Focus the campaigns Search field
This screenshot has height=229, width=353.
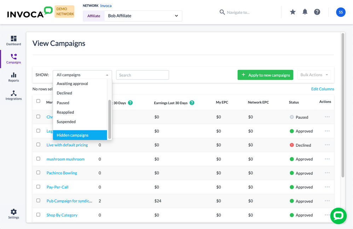pos(143,75)
